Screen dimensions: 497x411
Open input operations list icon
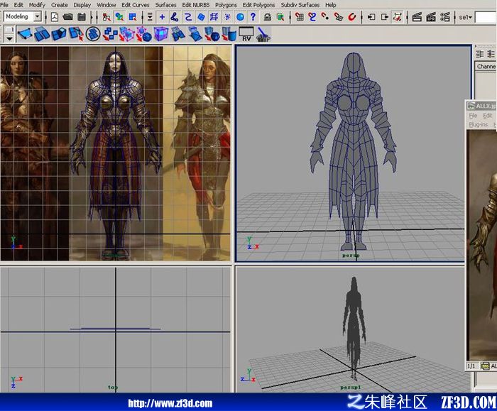[x=371, y=17]
